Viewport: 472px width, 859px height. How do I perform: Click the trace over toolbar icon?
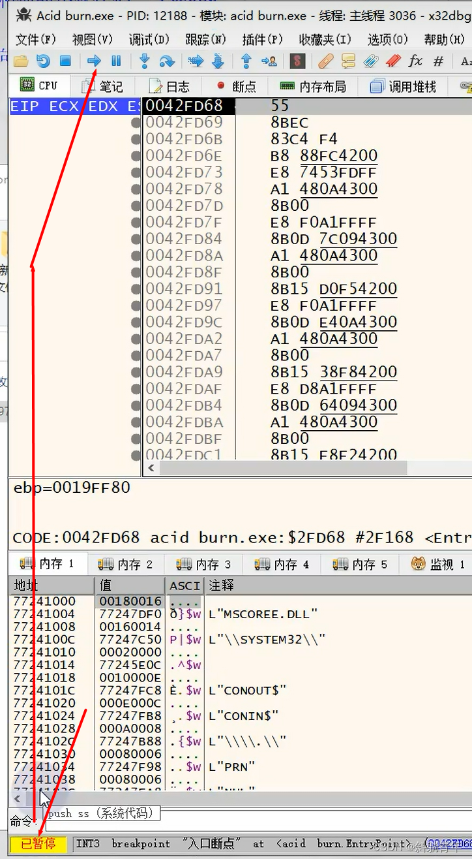click(218, 61)
